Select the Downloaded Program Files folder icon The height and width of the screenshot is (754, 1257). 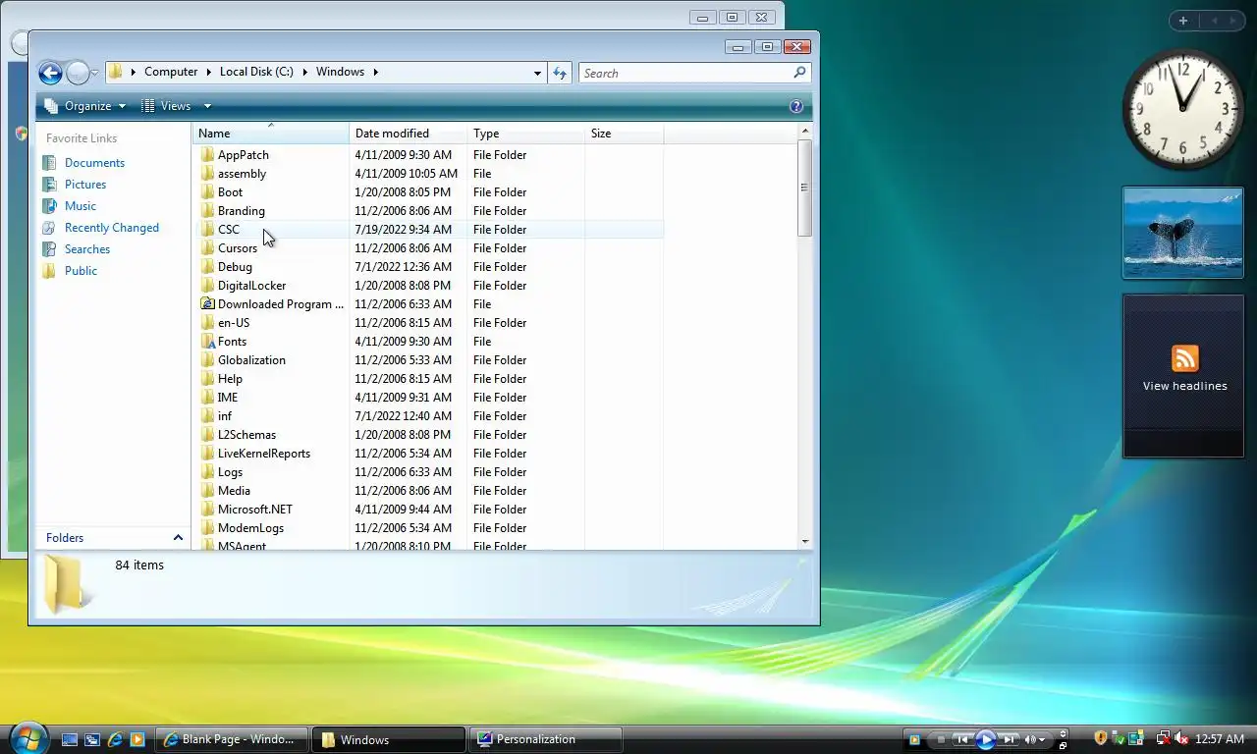tap(207, 304)
